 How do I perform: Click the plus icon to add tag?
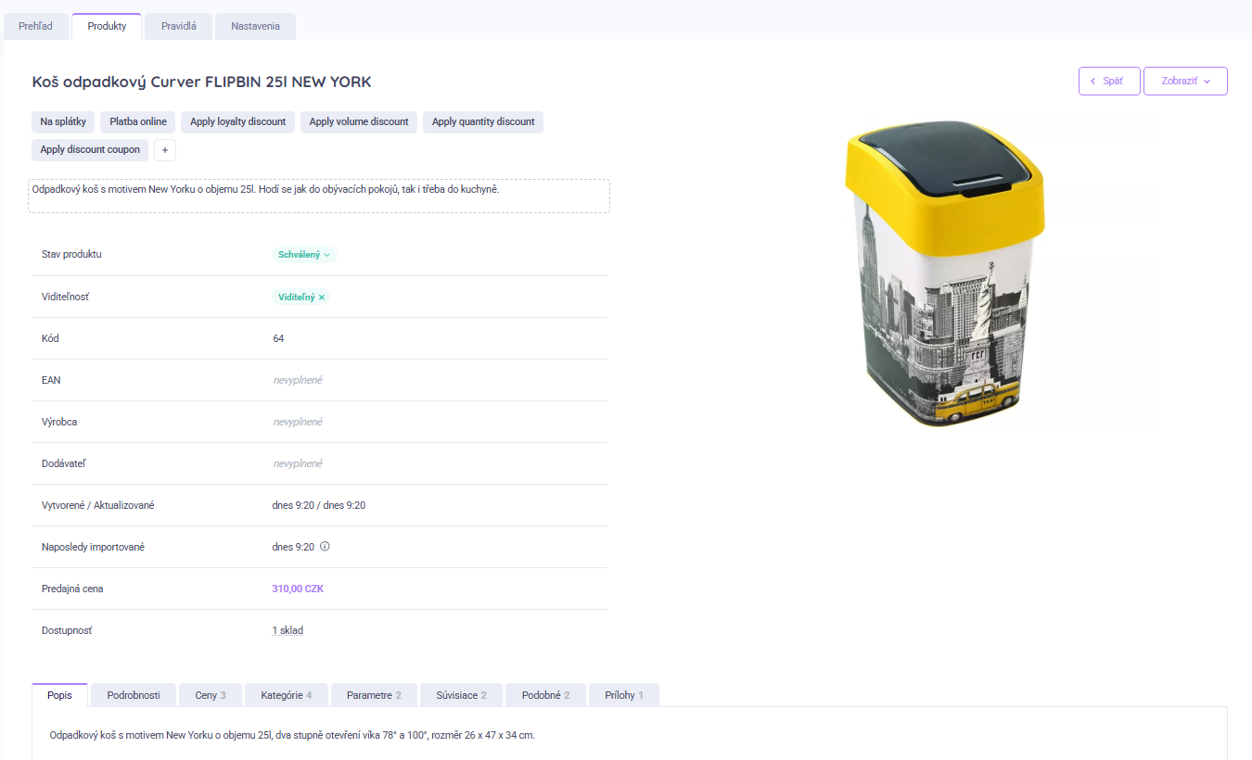pos(165,150)
